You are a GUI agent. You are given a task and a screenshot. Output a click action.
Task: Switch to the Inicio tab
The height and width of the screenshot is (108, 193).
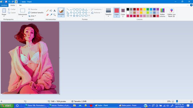pyautogui.click(x=12, y=5)
